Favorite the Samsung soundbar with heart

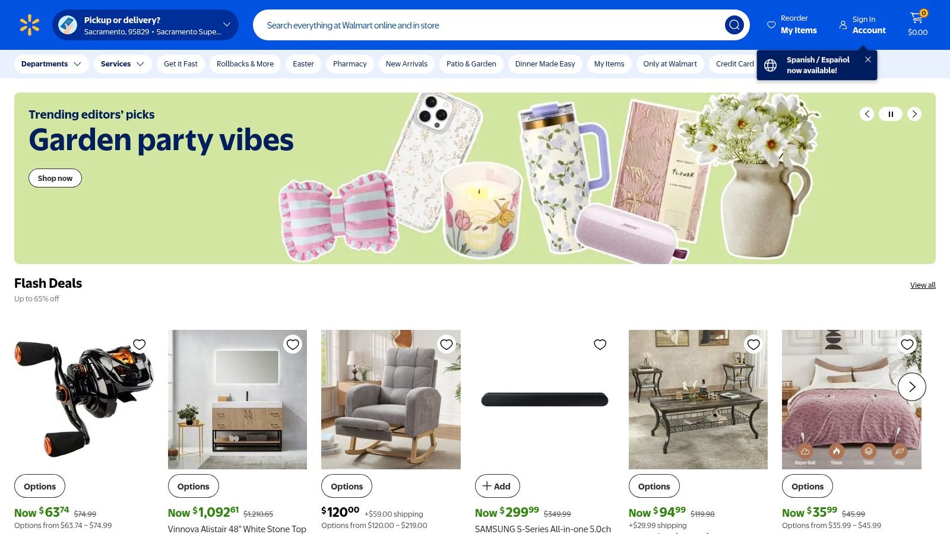(600, 344)
